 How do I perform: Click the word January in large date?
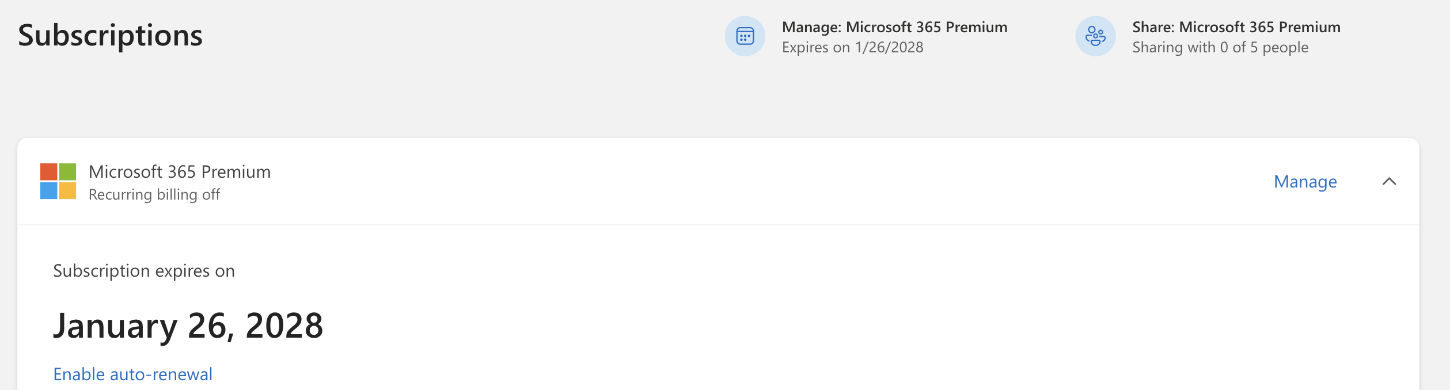[x=115, y=326]
